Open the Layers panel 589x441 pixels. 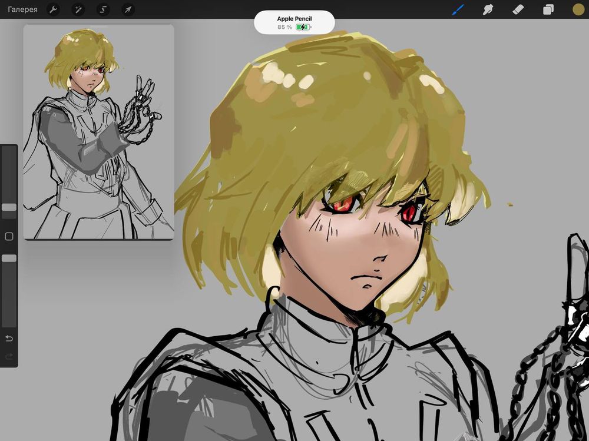click(548, 9)
